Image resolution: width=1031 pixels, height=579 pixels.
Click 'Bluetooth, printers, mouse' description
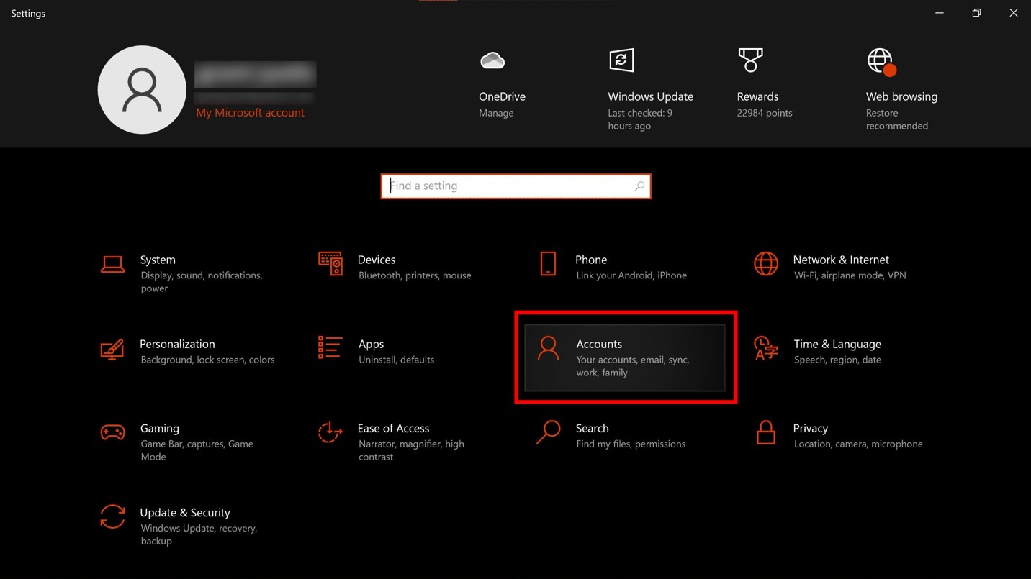pyautogui.click(x=415, y=275)
